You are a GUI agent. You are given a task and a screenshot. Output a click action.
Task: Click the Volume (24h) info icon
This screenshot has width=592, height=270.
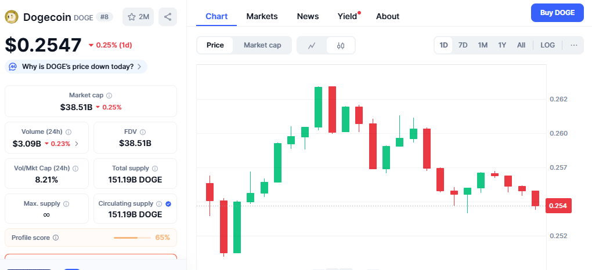[68, 132]
